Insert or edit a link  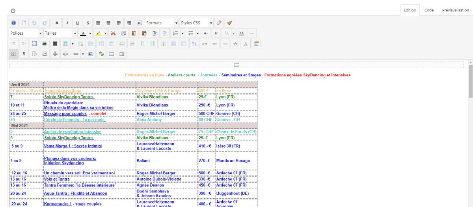[x=76, y=54]
